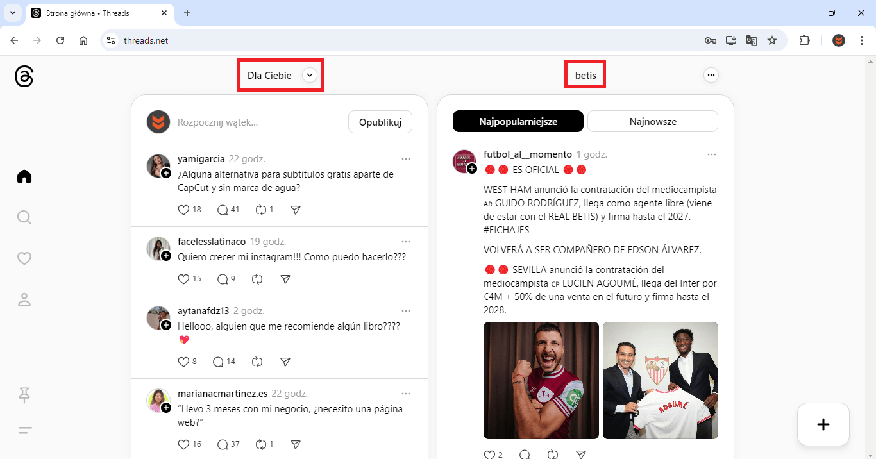Screen dimensions: 876x459
Task: Follow facelesslatinaco via avatar plus badge
Action: click(166, 256)
